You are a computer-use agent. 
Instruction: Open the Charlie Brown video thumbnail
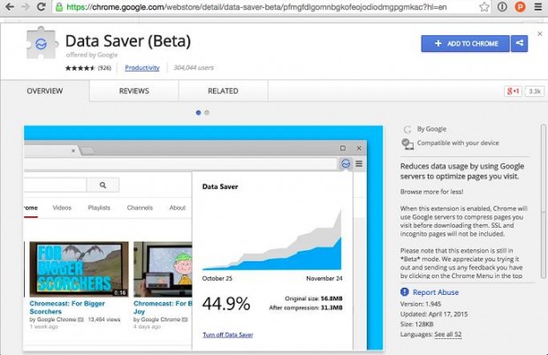pyautogui.click(x=163, y=268)
